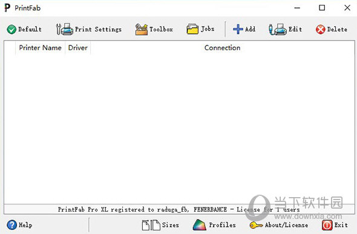The width and height of the screenshot is (357, 234).
Task: Click the Toolbox label
Action: coord(161,29)
